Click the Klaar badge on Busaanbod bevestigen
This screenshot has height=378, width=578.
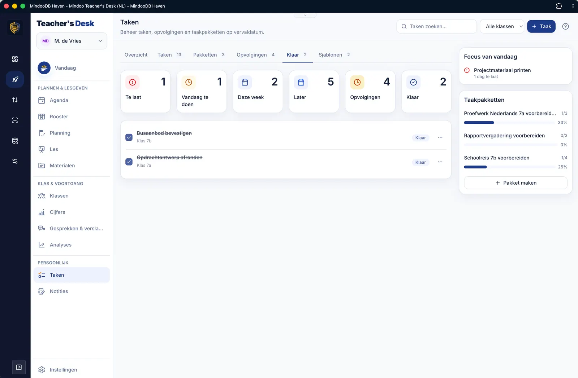(420, 138)
